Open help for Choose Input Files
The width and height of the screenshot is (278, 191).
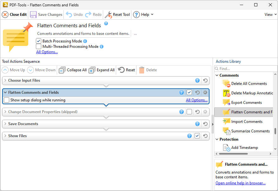pos(197,80)
